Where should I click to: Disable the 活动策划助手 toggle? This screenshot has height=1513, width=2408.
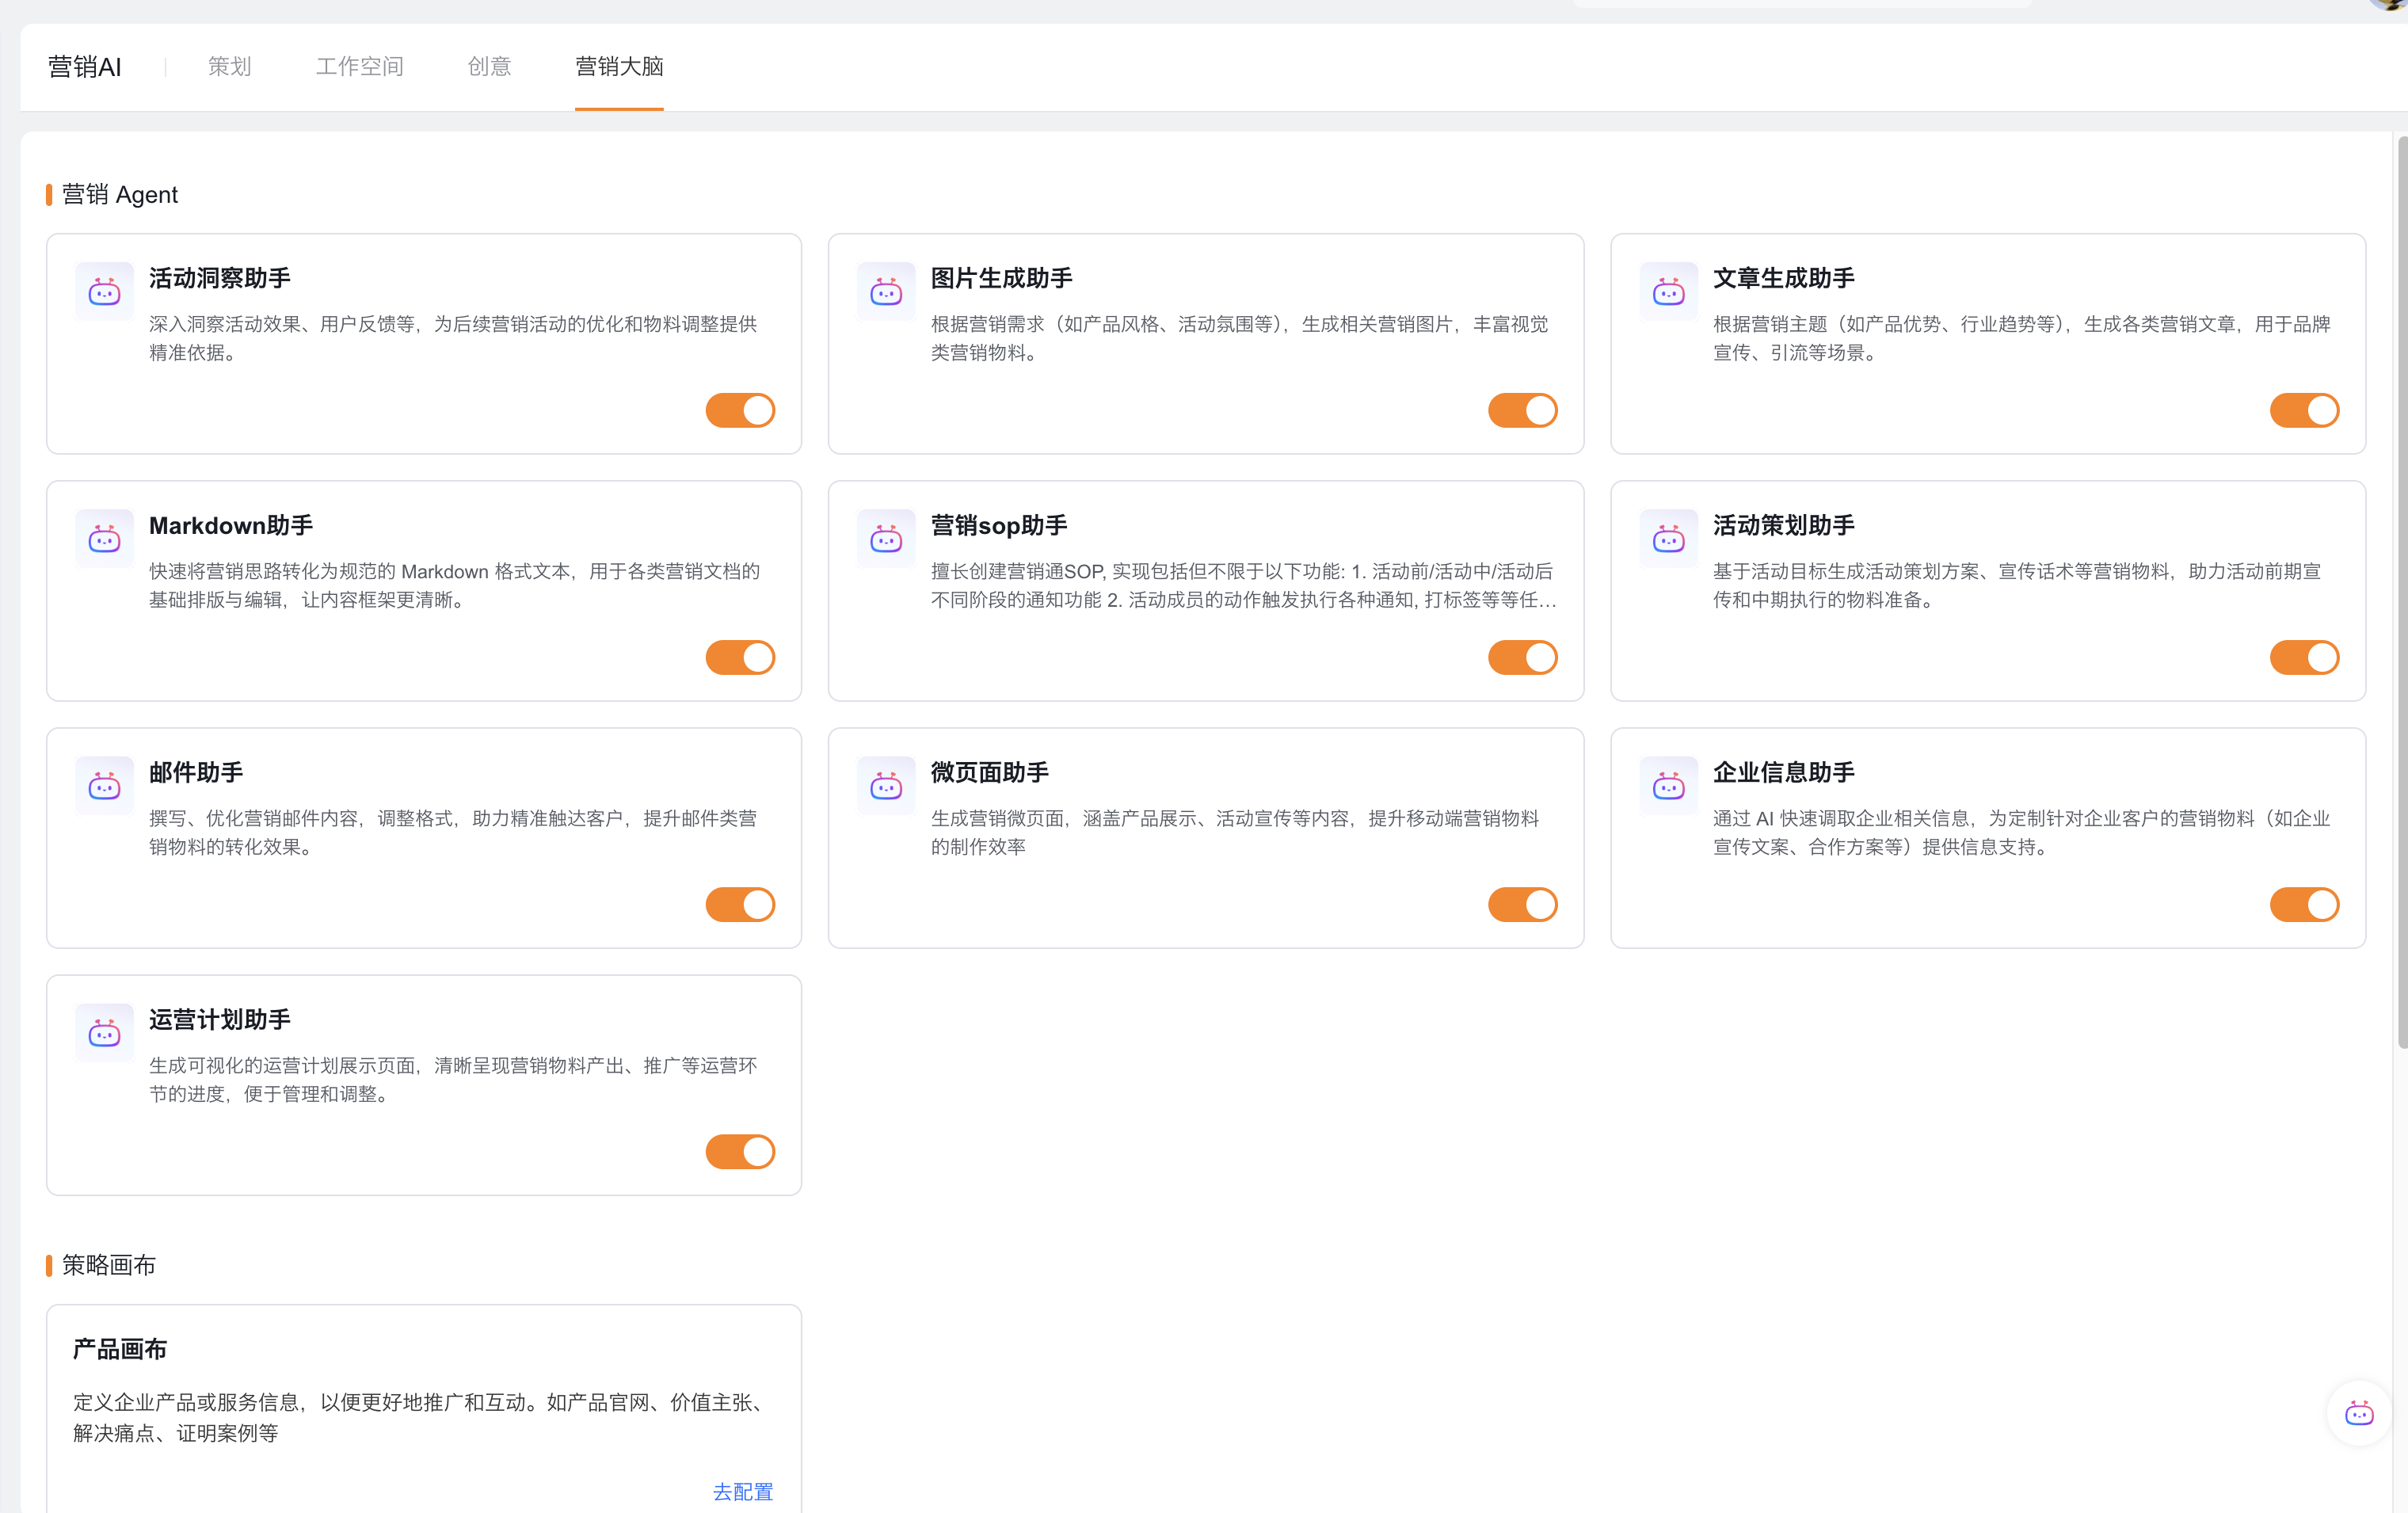2304,657
